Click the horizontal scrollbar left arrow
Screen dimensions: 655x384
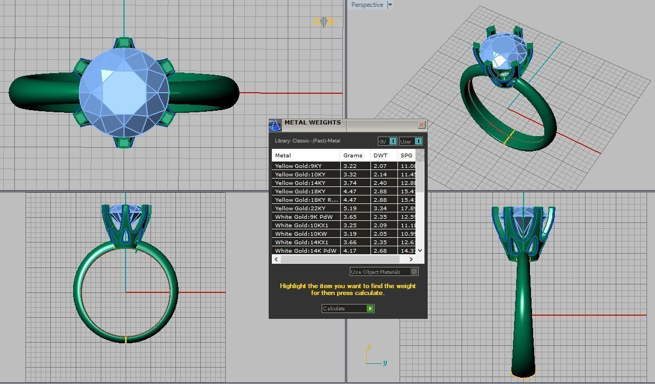(276, 259)
